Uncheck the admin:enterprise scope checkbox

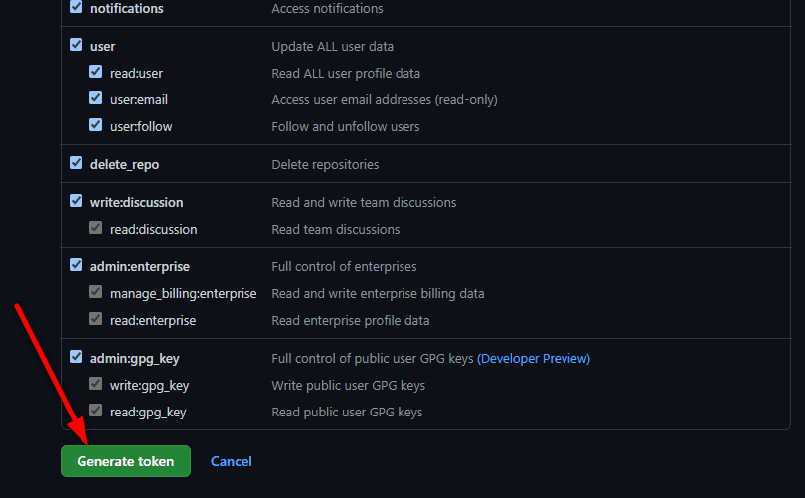click(x=77, y=266)
